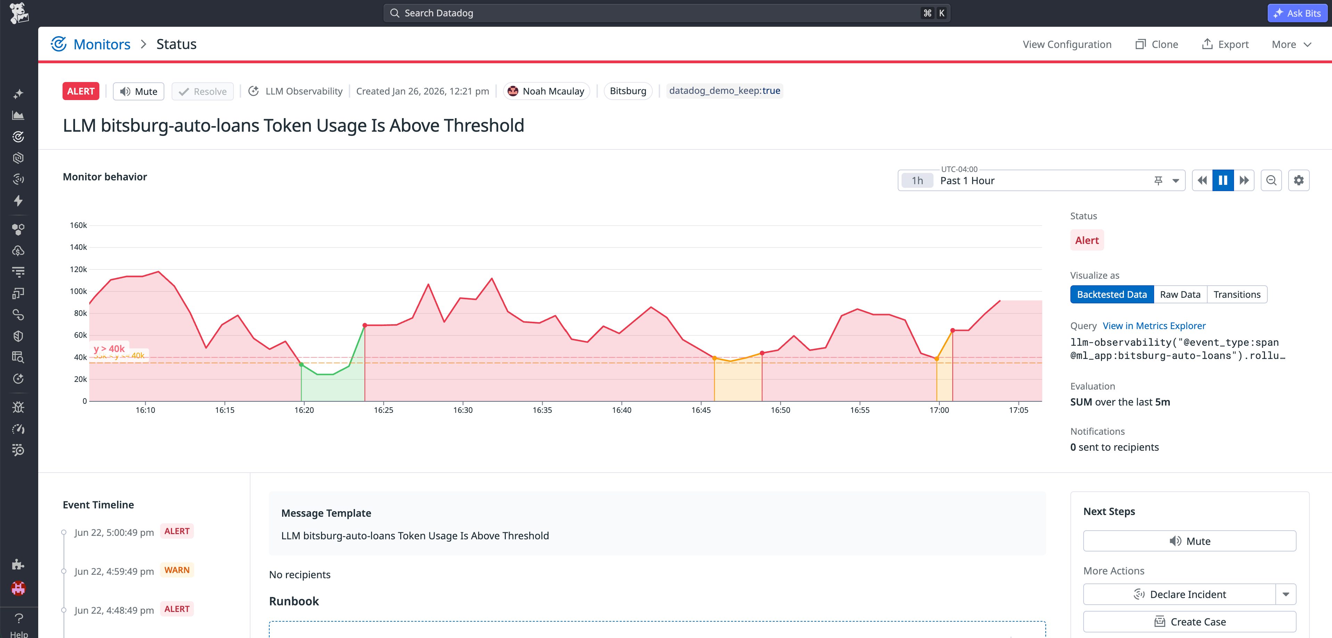This screenshot has width=1332, height=638.
Task: Select Transitions visualization
Action: [1237, 295]
